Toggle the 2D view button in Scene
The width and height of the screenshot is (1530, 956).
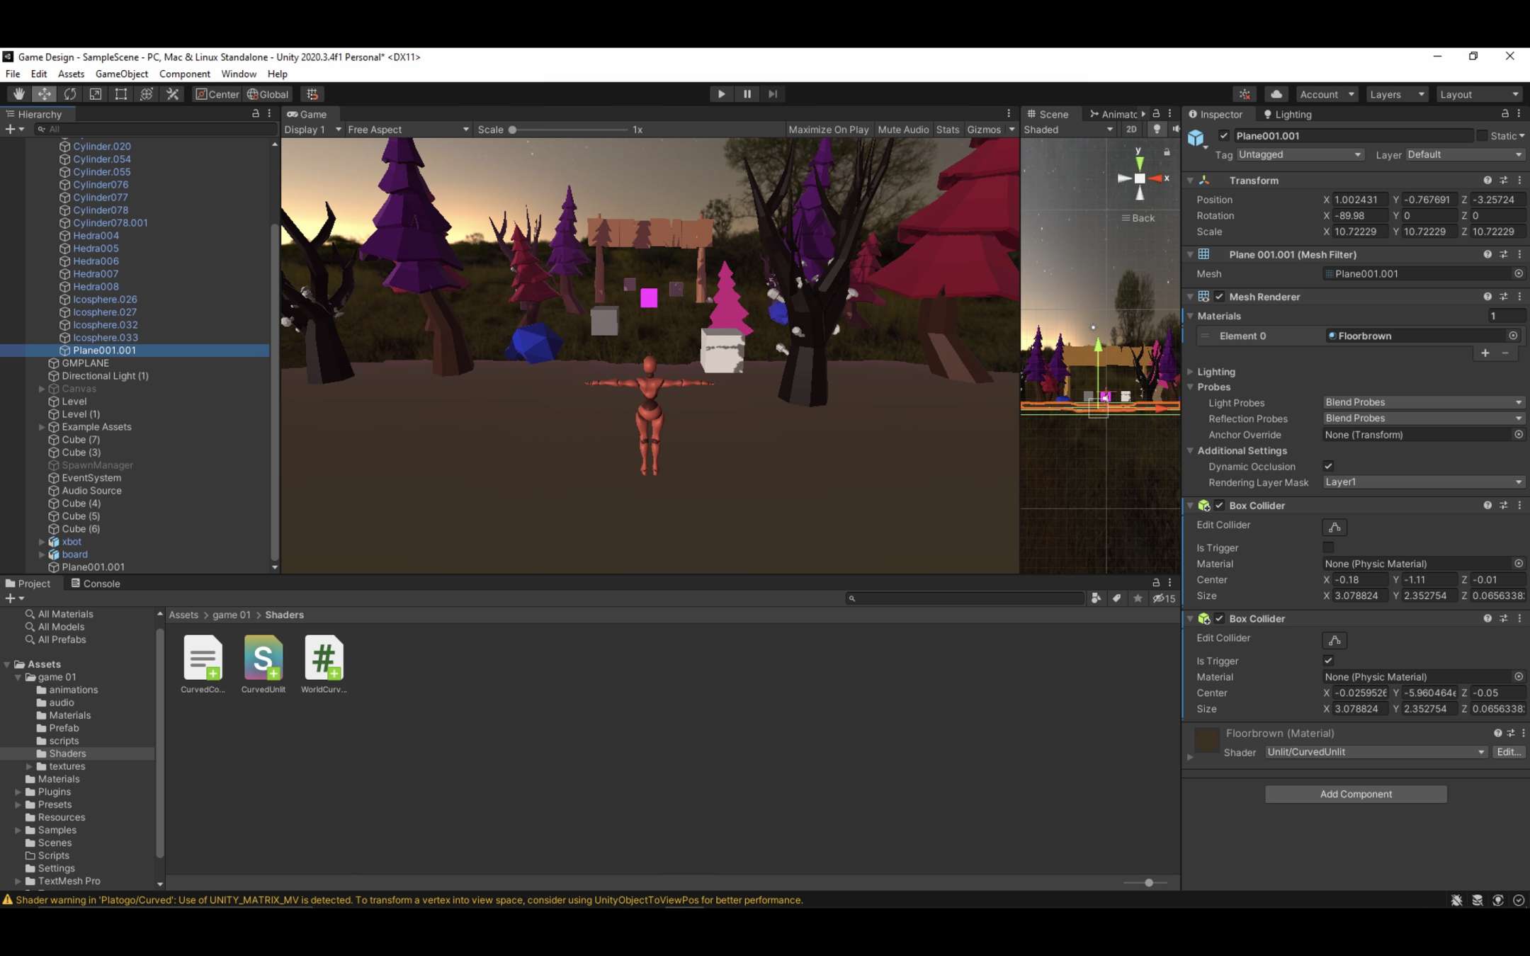click(x=1130, y=130)
